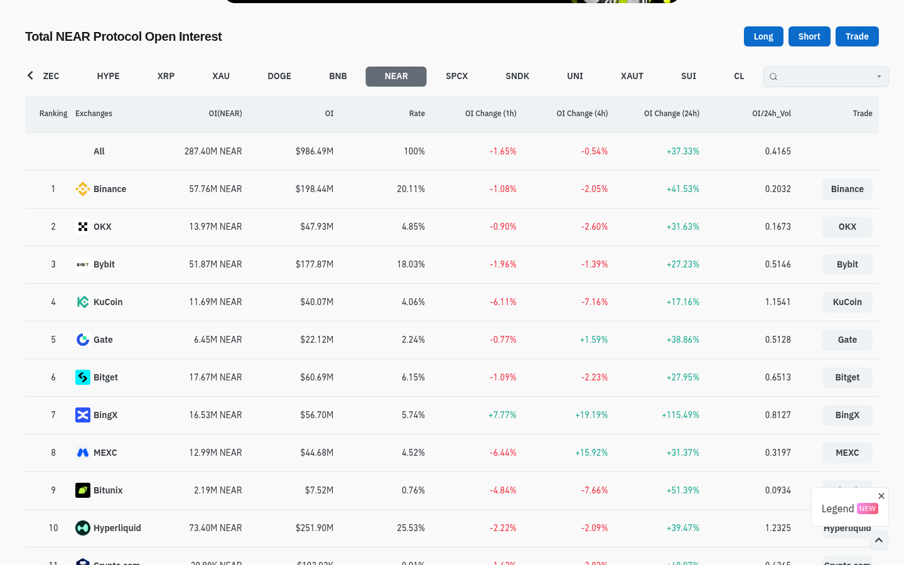The height and width of the screenshot is (565, 904).
Task: Click the Exchanges column header
Action: pyautogui.click(x=94, y=114)
